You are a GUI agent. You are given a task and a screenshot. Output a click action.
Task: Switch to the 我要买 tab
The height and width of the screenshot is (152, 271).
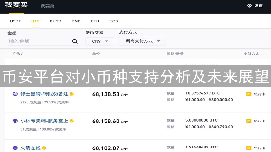(16, 5)
